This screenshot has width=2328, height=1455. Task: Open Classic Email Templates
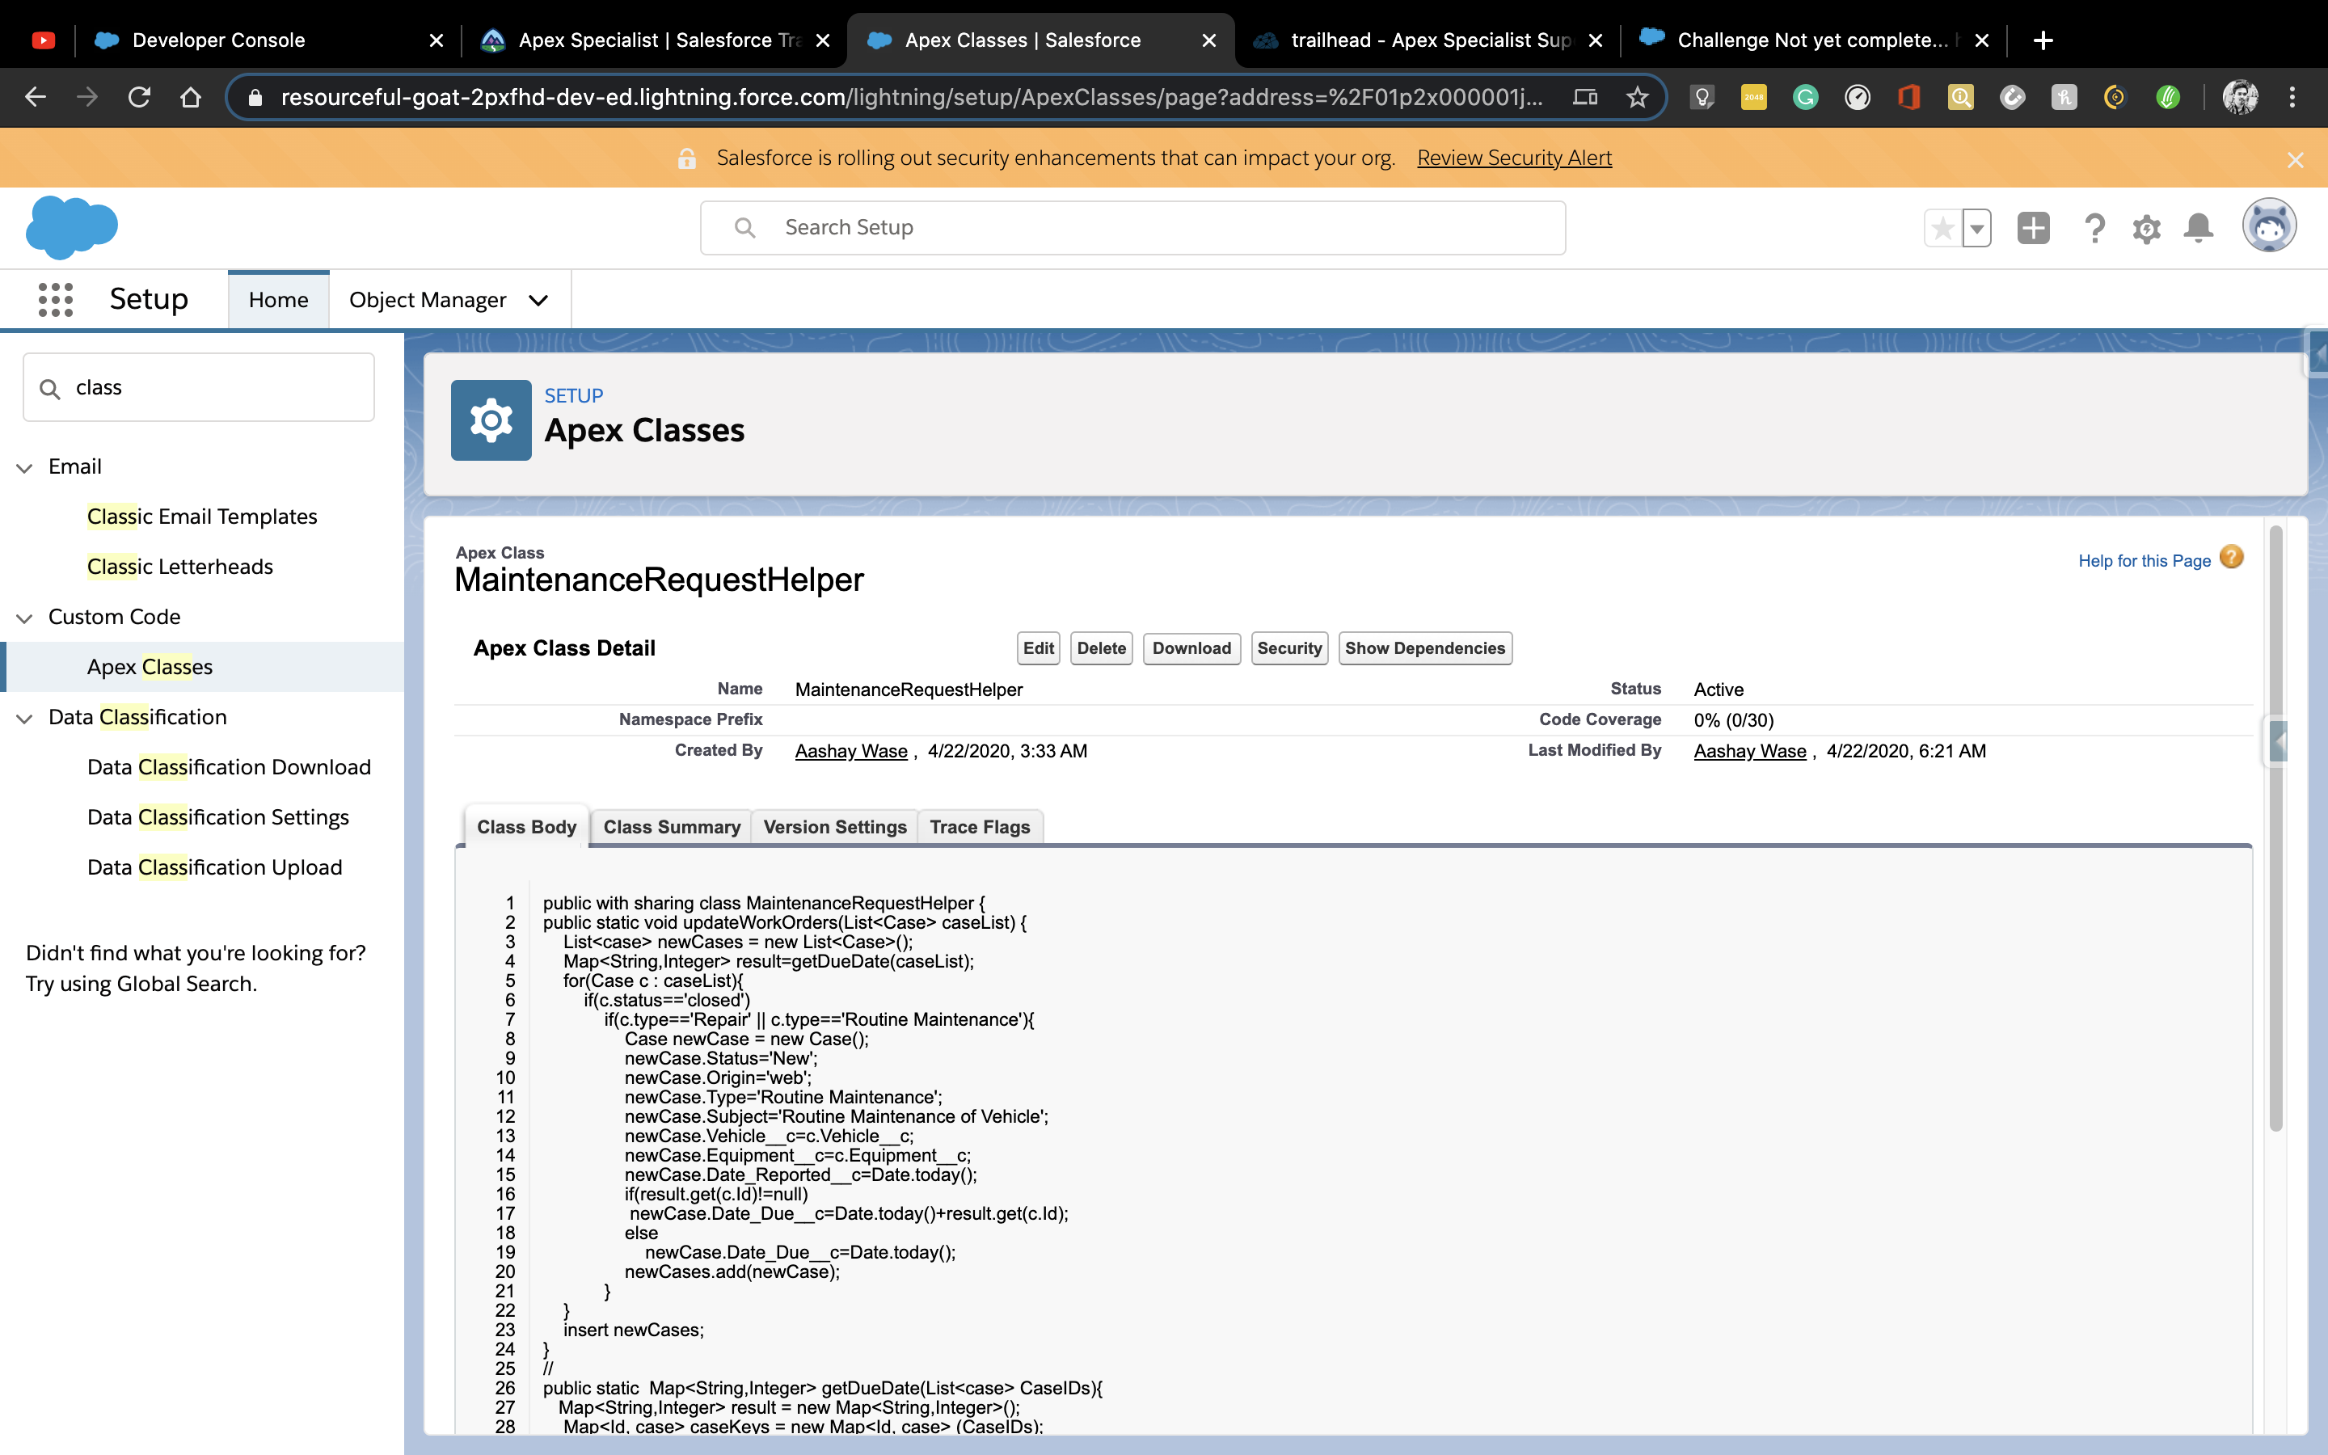pos(202,517)
